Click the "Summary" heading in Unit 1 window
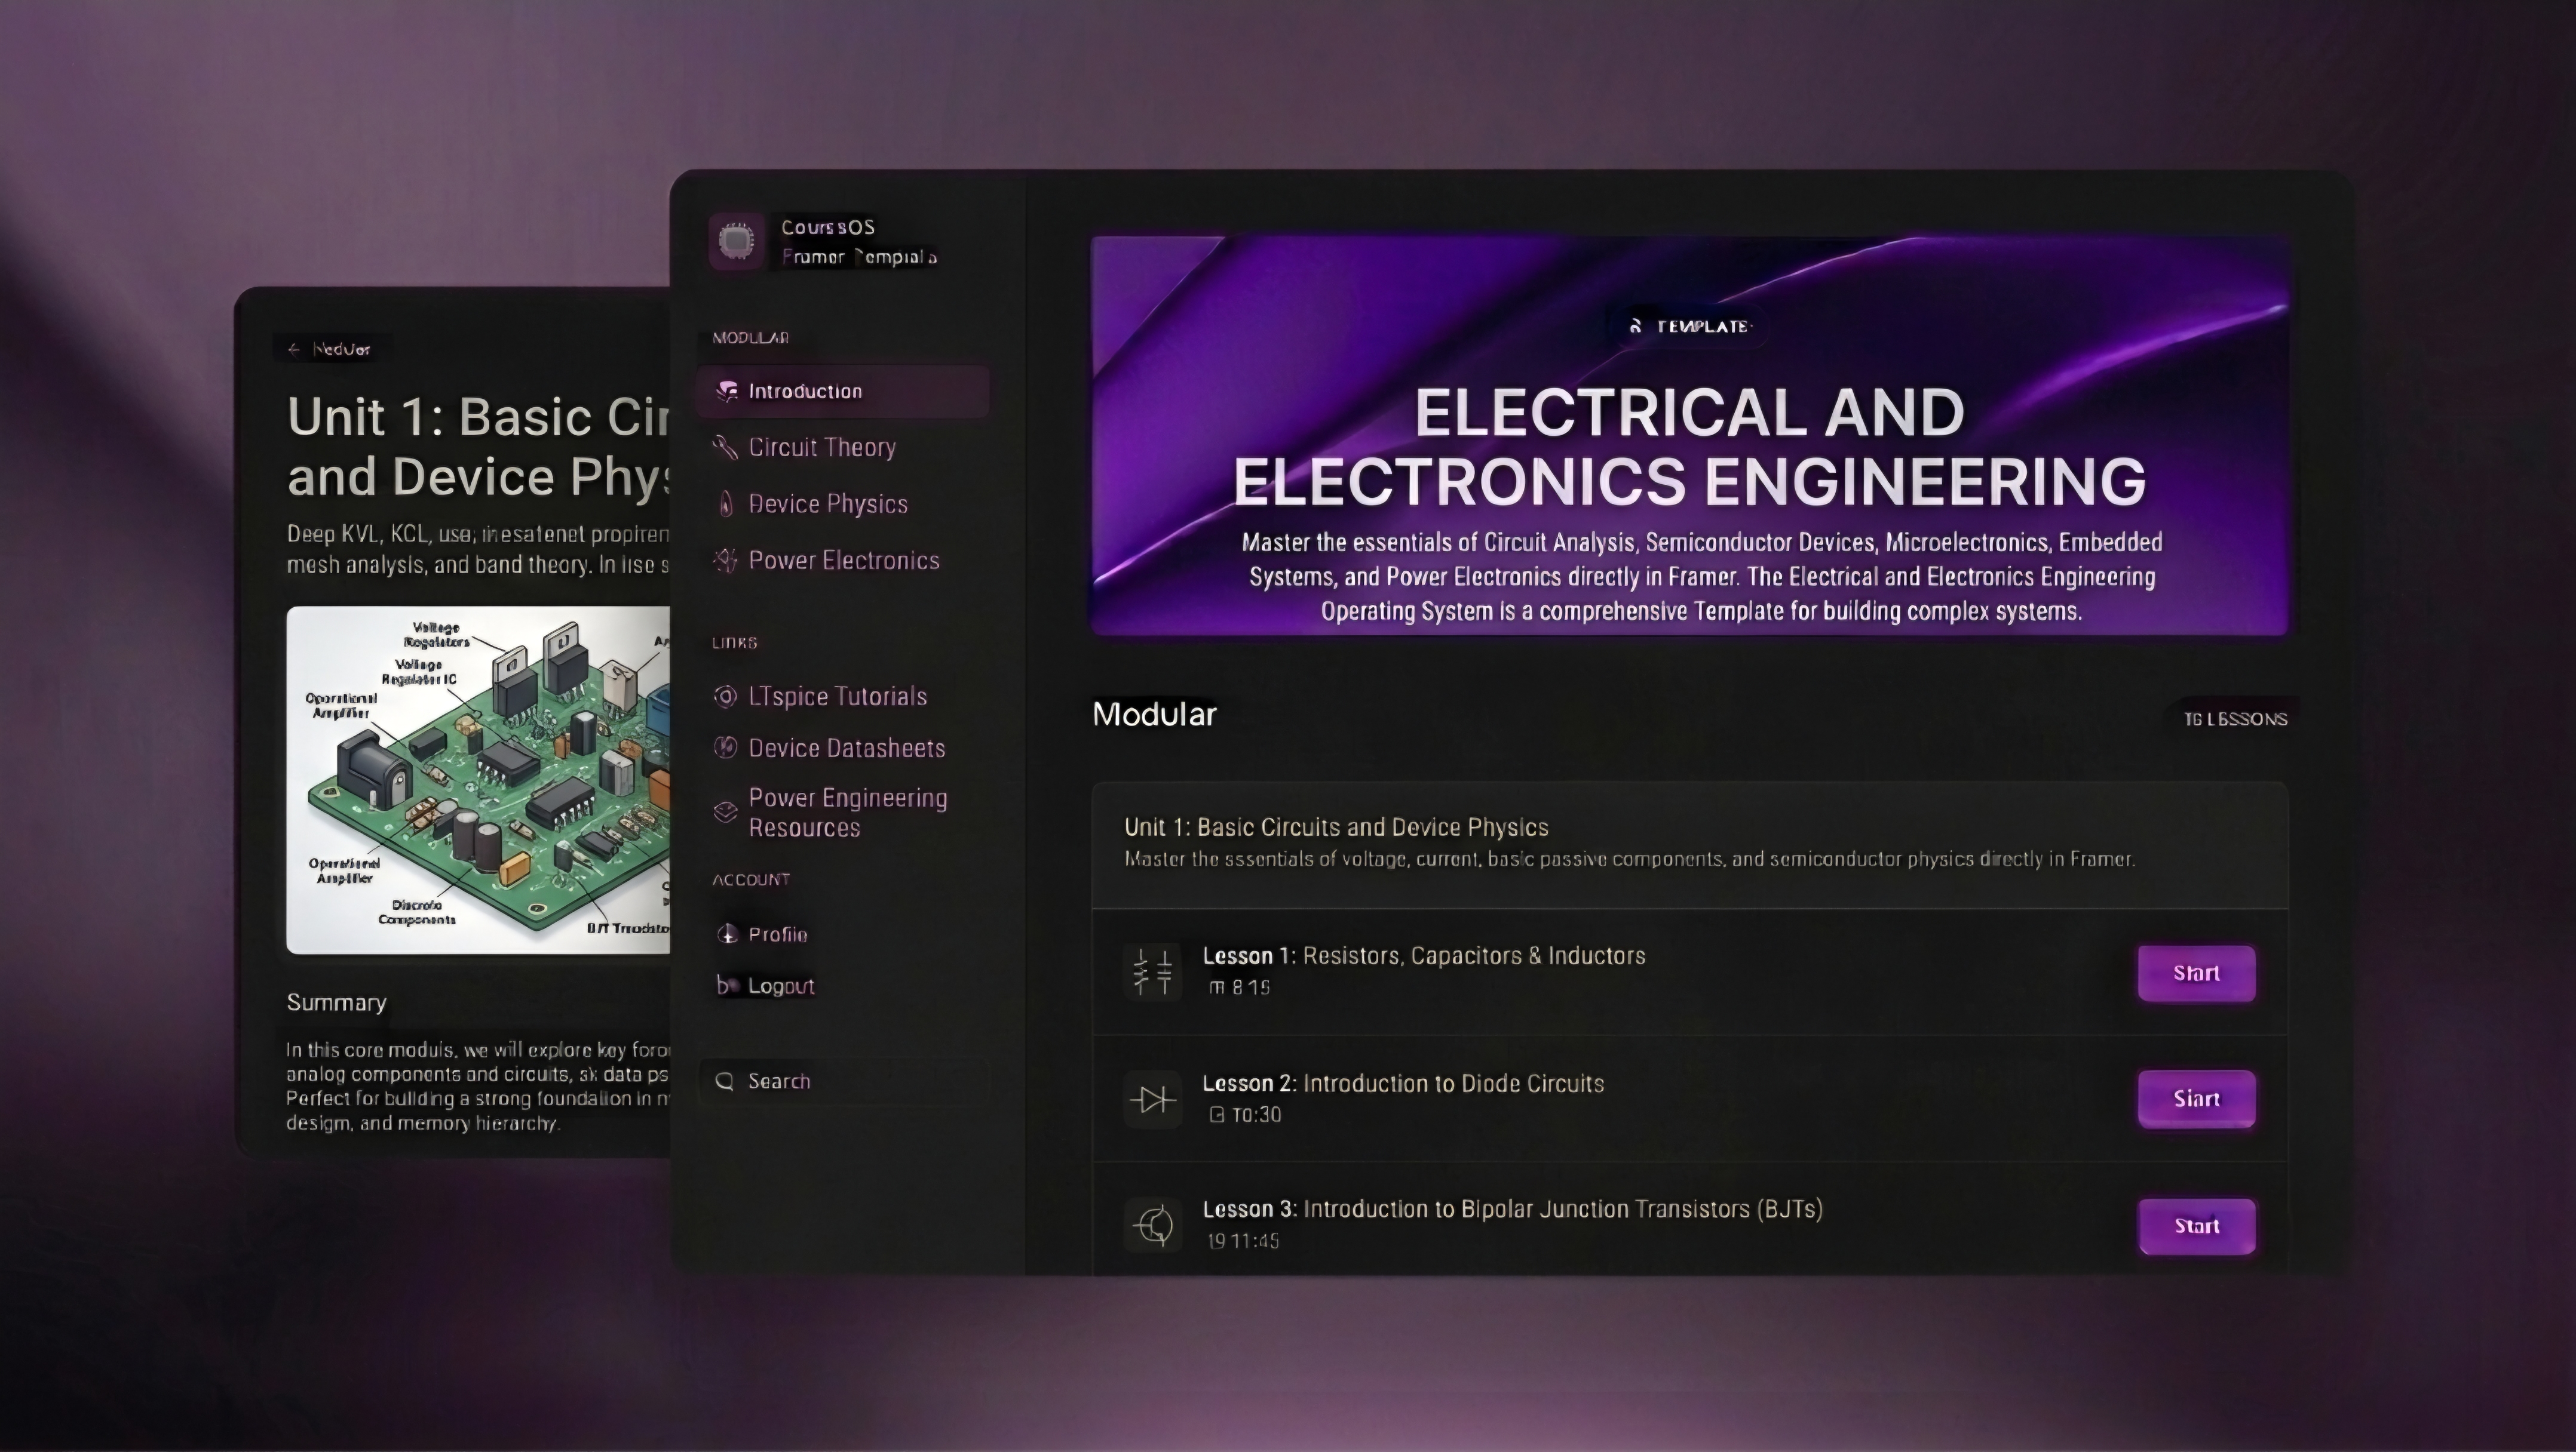2576x1452 pixels. point(336,1002)
